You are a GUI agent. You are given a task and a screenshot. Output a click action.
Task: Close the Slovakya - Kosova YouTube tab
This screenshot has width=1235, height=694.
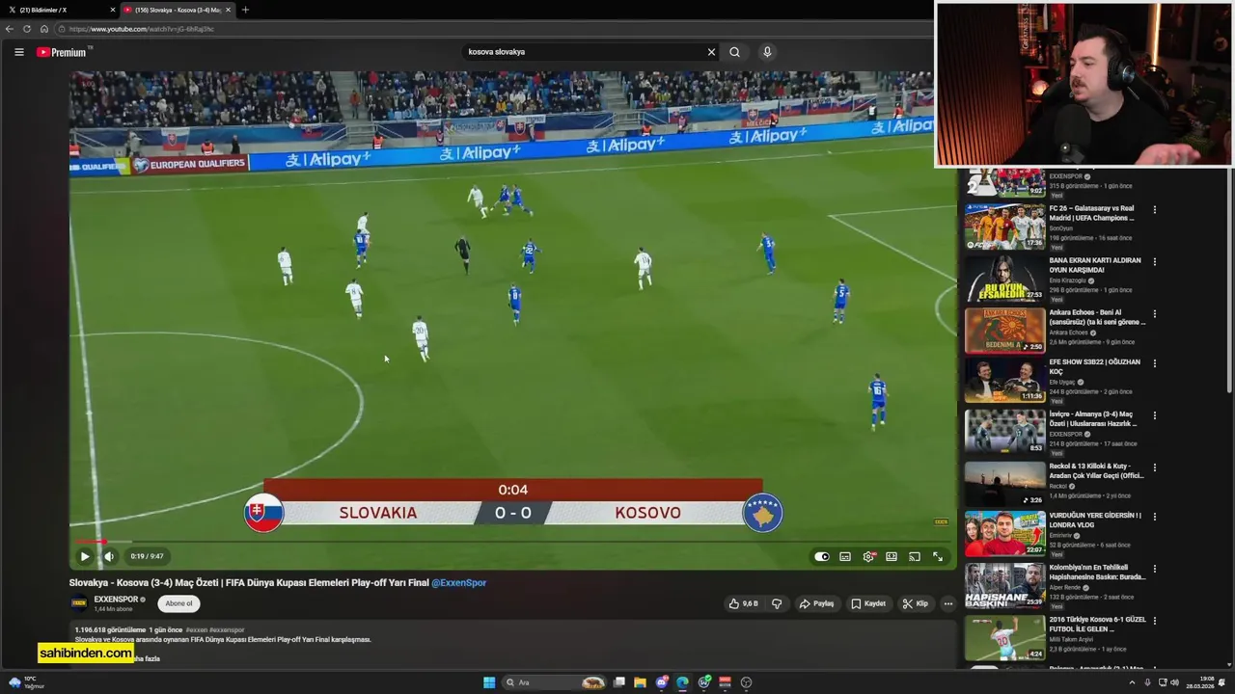(x=228, y=10)
